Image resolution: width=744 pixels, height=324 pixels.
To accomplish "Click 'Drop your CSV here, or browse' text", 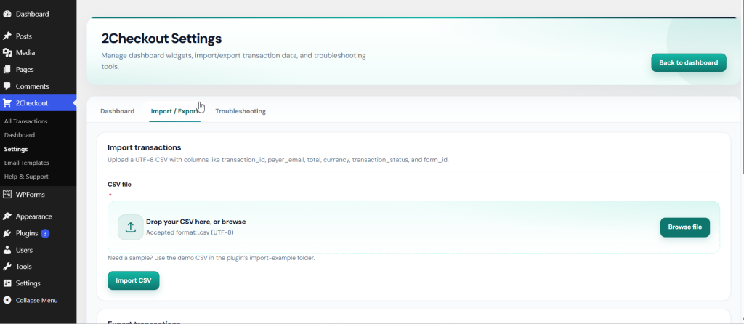I will tap(195, 222).
